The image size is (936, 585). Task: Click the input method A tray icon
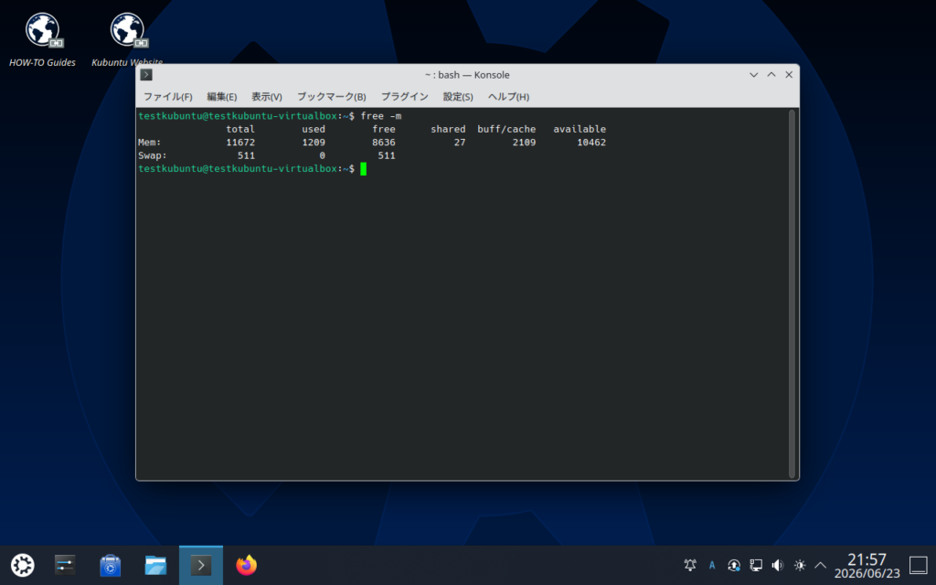point(711,565)
